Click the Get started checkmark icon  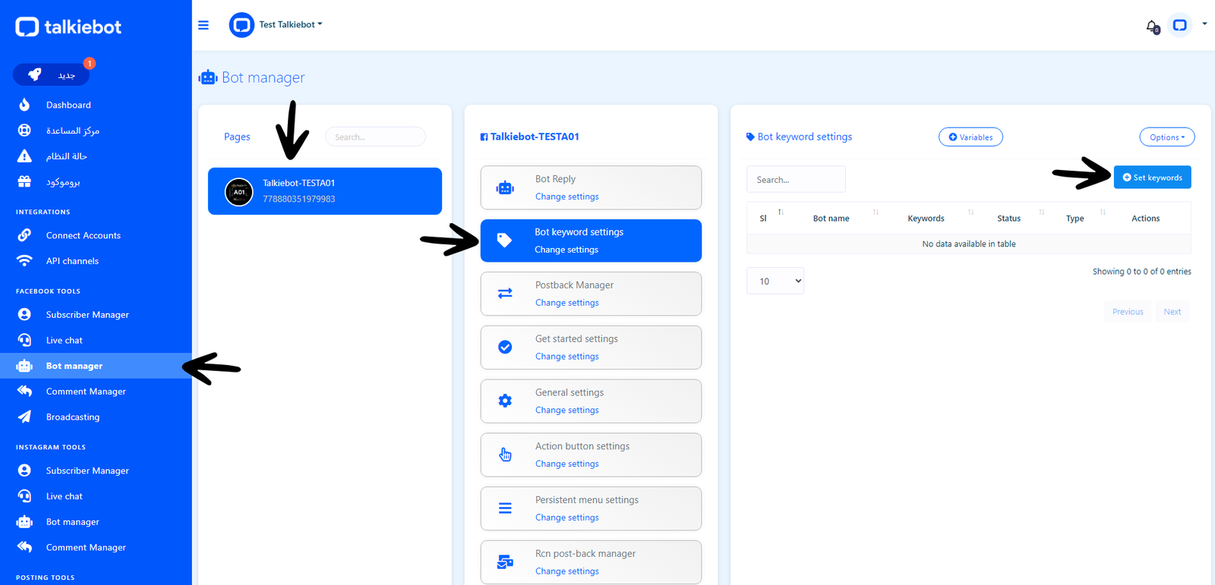coord(505,347)
